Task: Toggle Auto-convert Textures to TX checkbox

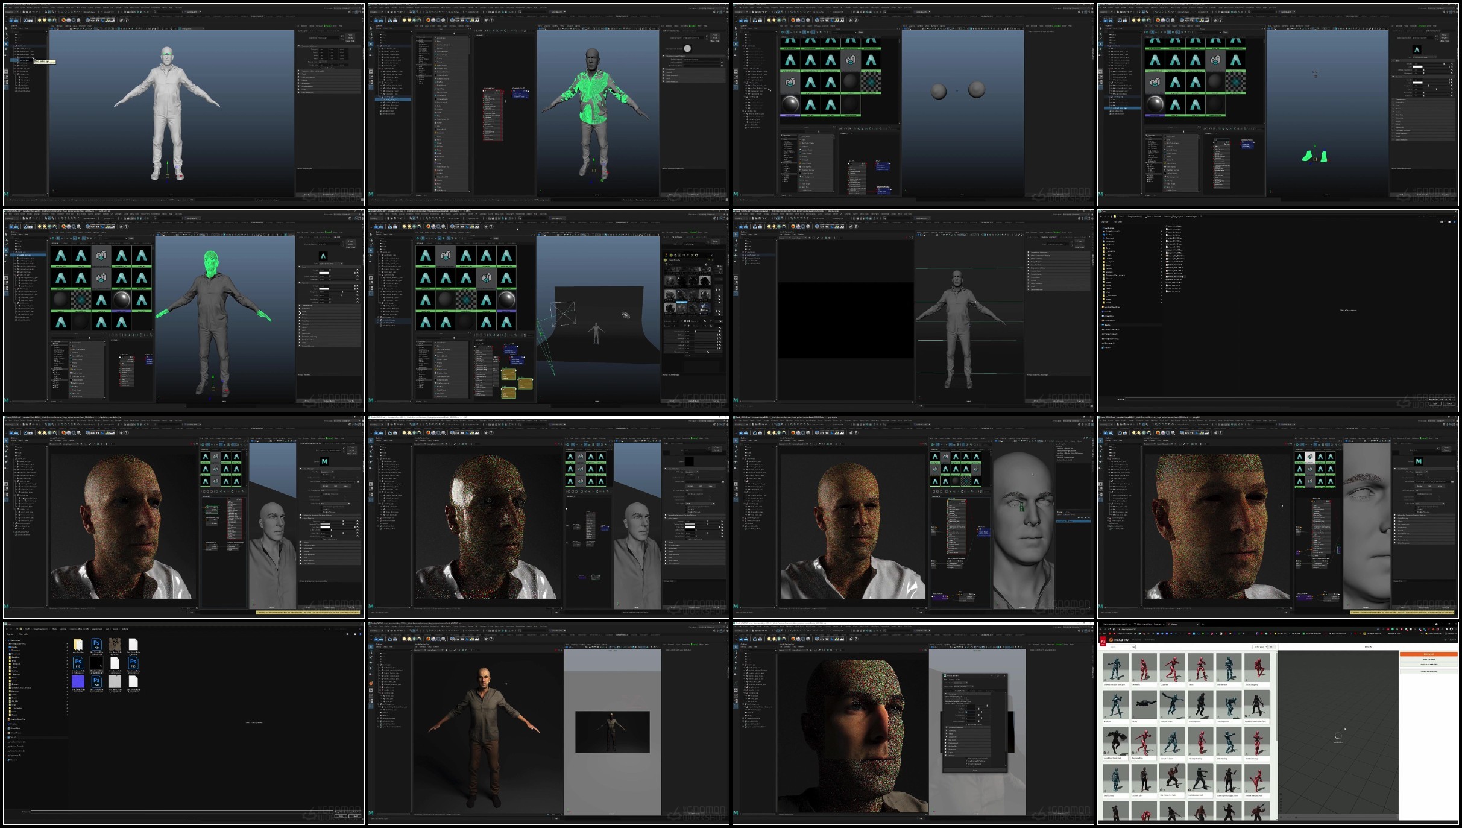Action: point(966,759)
